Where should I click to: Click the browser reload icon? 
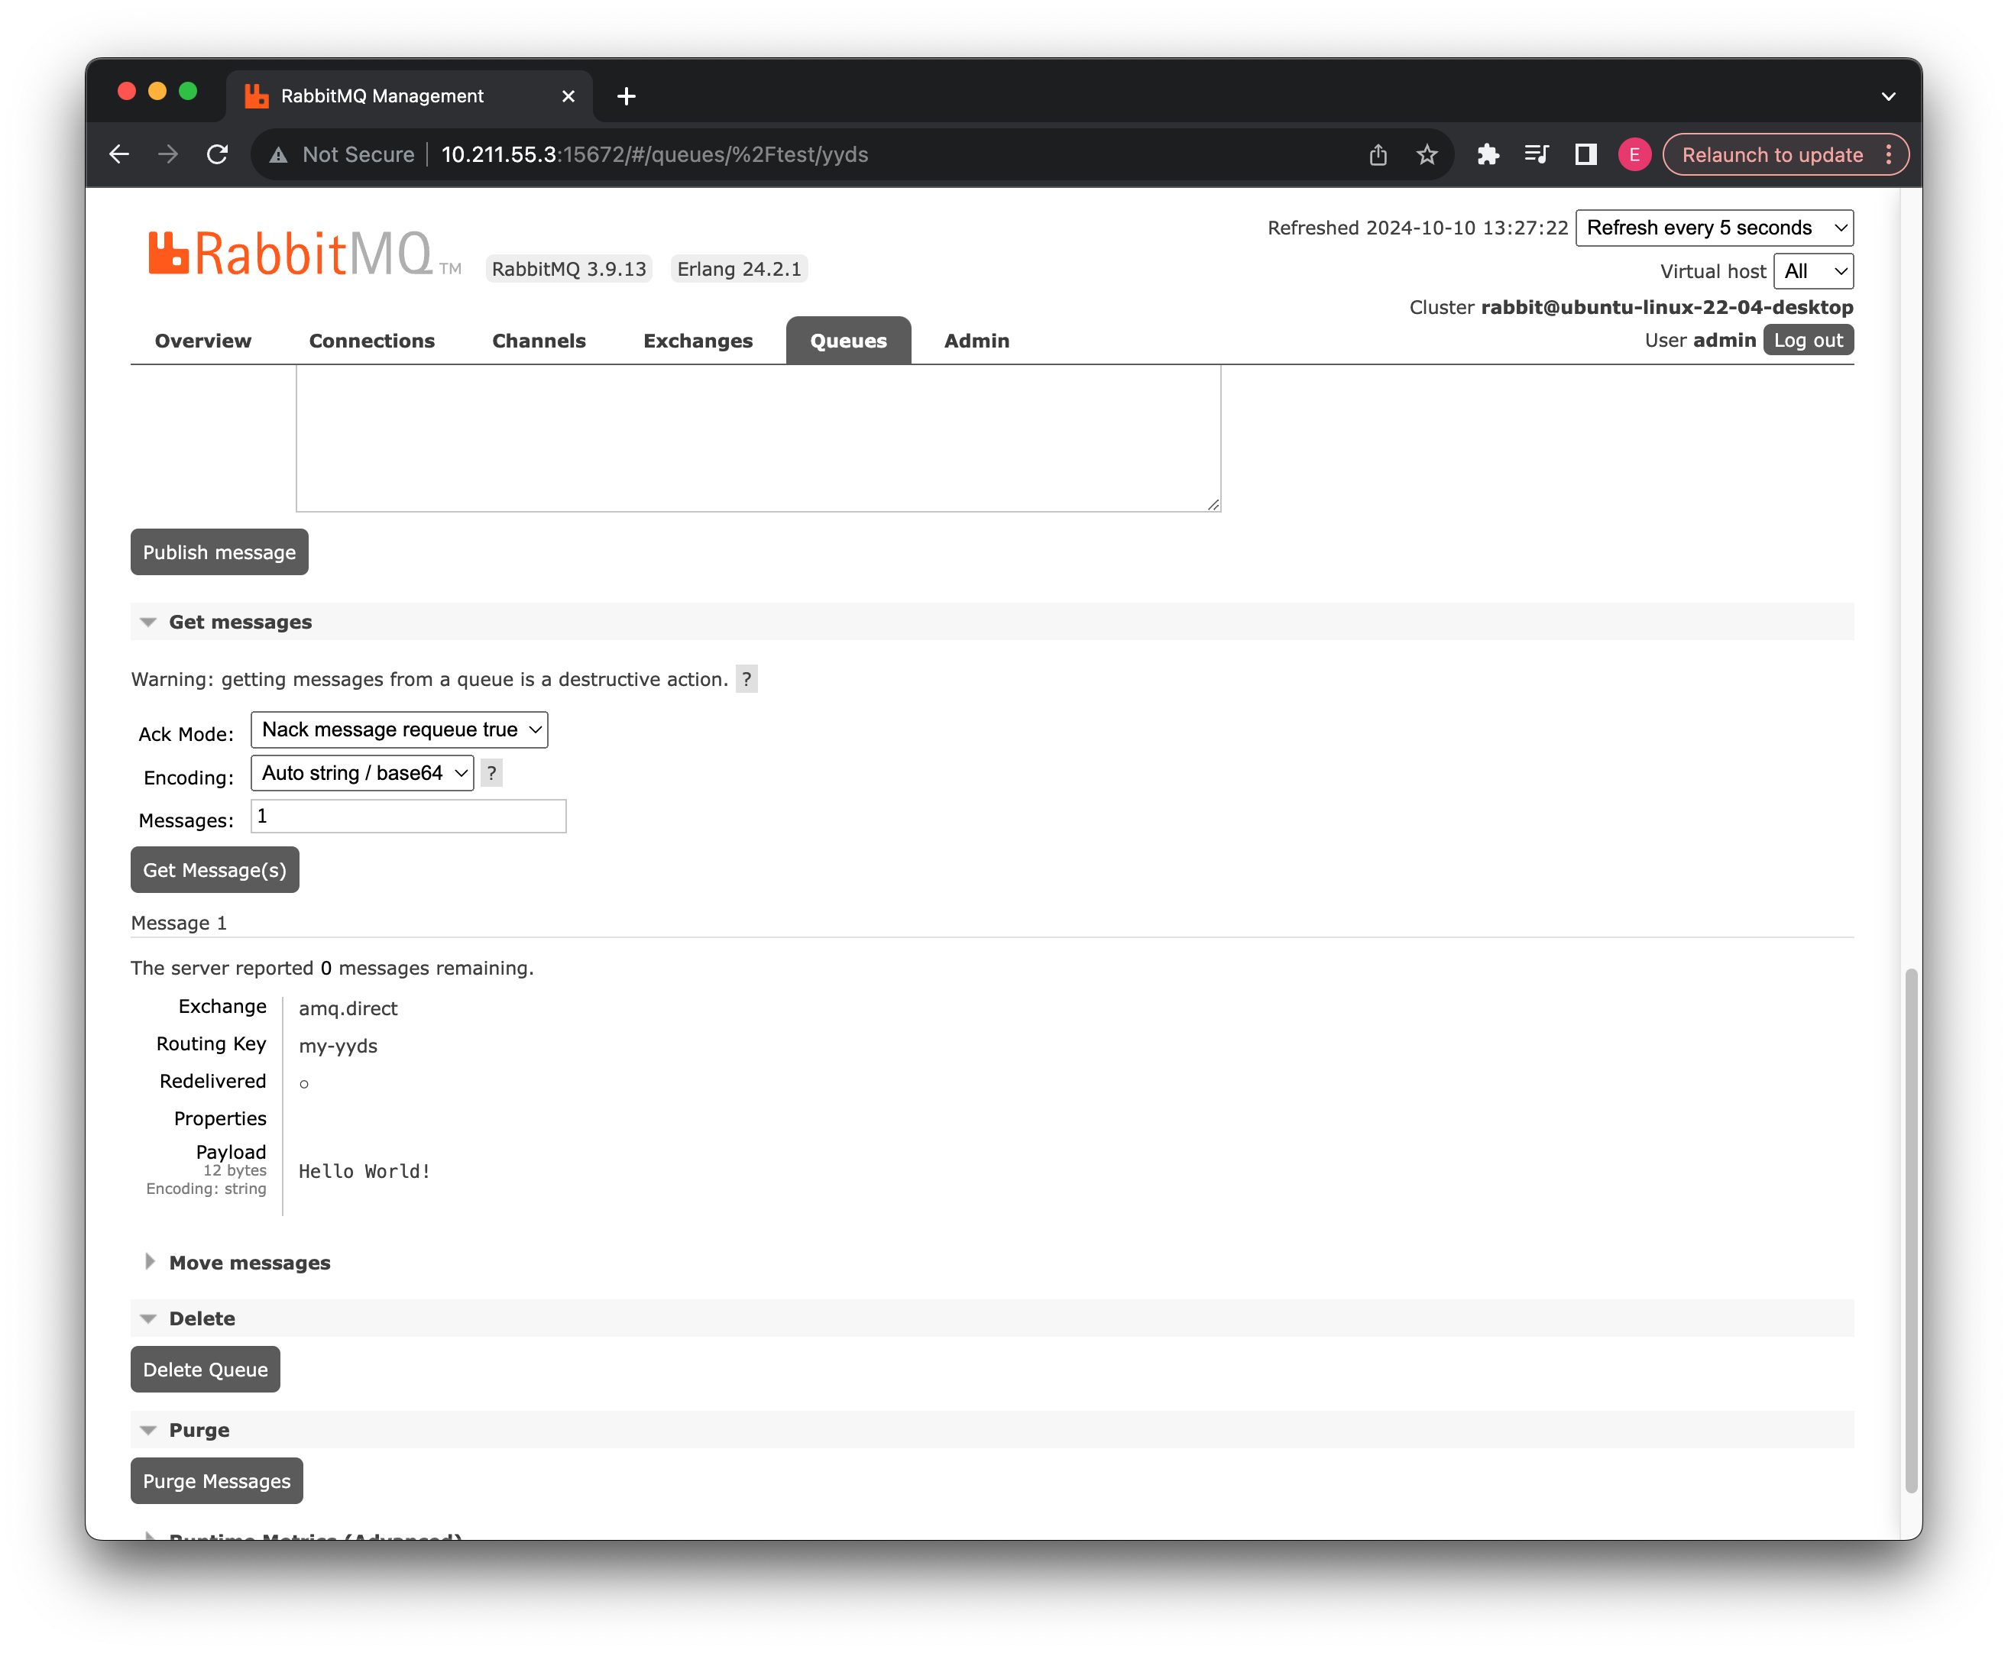coord(217,154)
